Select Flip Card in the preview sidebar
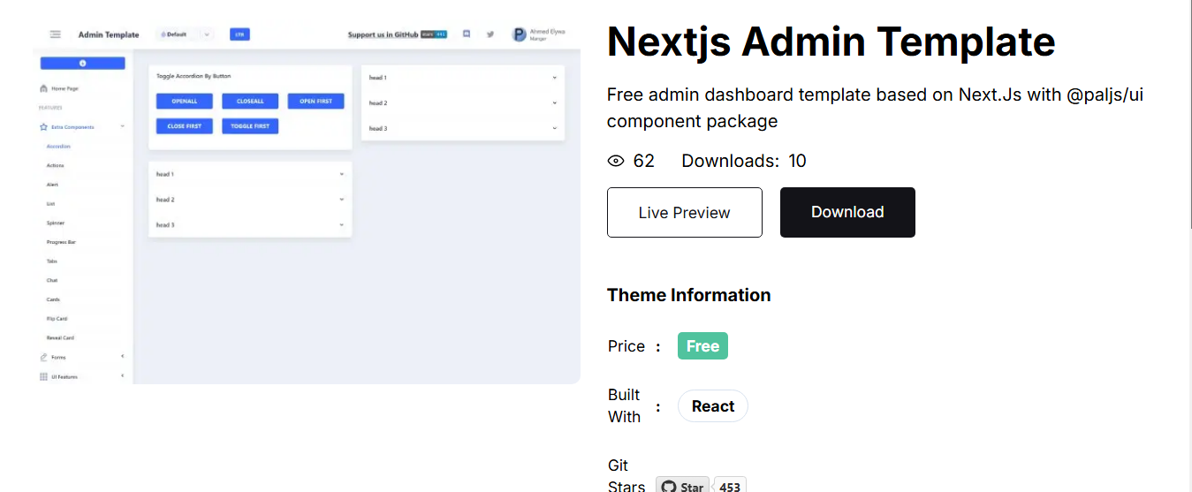The width and height of the screenshot is (1192, 492). point(57,318)
